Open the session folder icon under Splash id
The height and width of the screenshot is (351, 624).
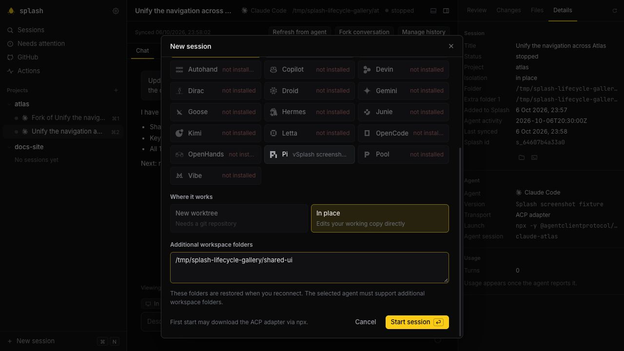click(x=522, y=157)
